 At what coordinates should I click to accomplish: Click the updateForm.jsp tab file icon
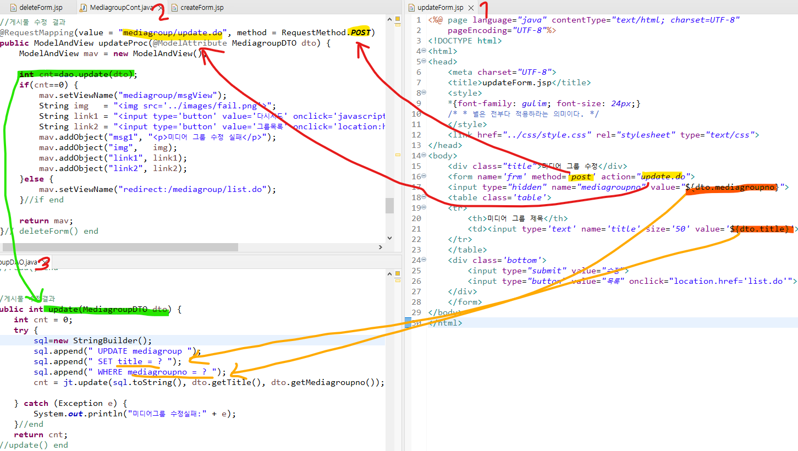[412, 8]
